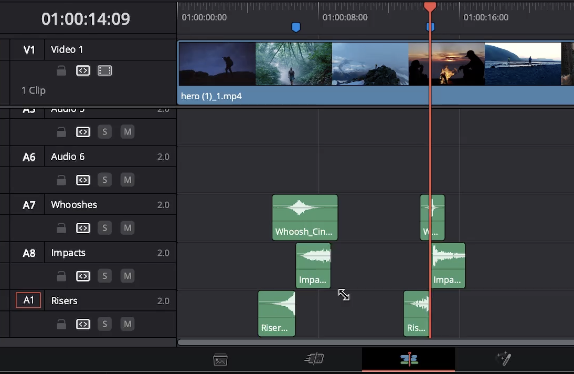The image size is (574, 374).
Task: Solo the Impacts track
Action: pyautogui.click(x=105, y=276)
